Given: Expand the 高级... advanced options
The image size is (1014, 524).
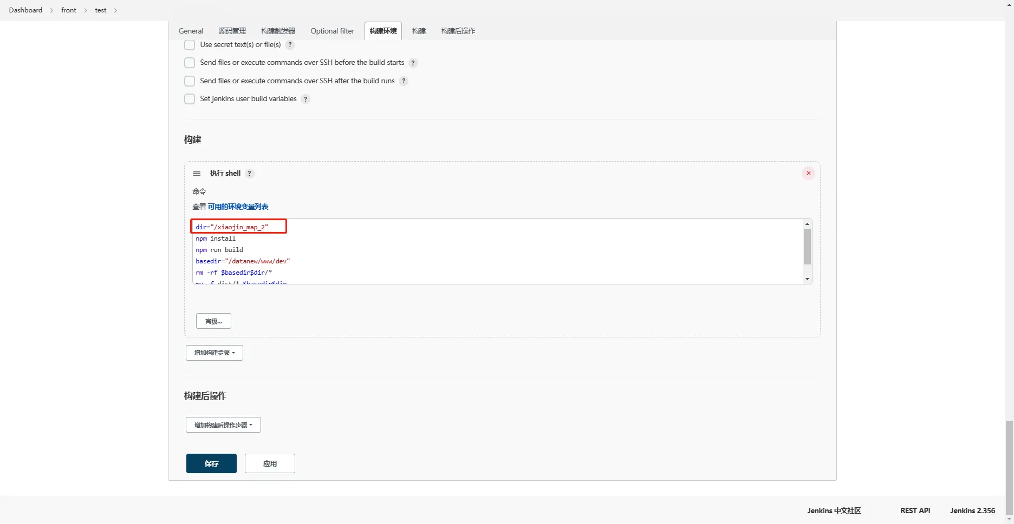Looking at the screenshot, I should click(x=213, y=321).
